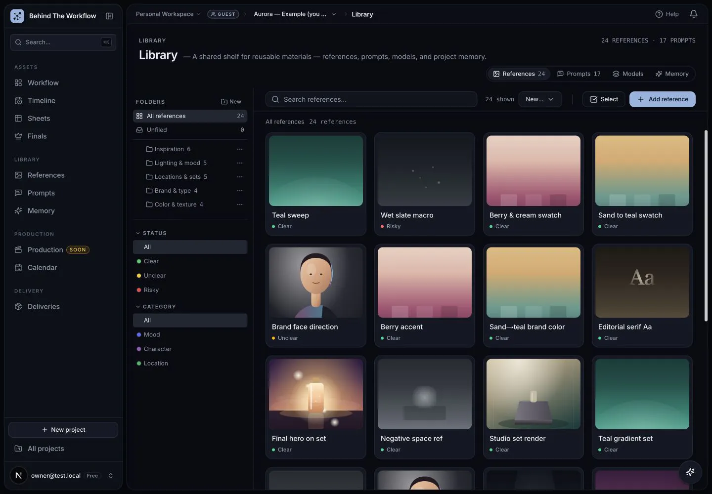Filter status by All
The width and height of the screenshot is (712, 494).
pos(190,247)
